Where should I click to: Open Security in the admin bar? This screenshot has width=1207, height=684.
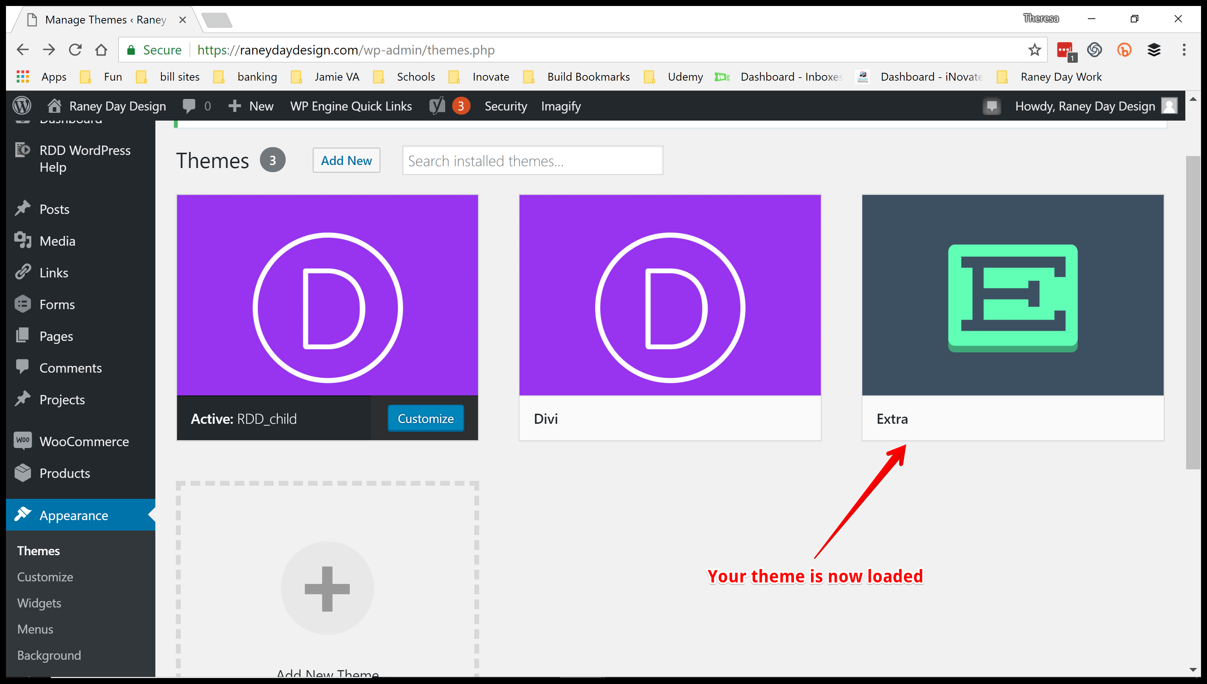point(506,106)
